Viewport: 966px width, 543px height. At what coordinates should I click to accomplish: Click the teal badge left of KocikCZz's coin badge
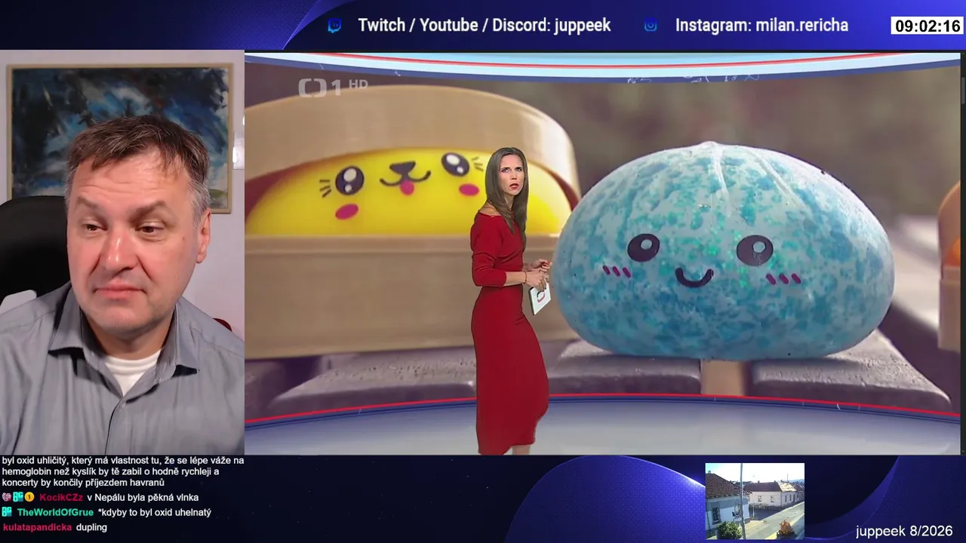[18, 497]
